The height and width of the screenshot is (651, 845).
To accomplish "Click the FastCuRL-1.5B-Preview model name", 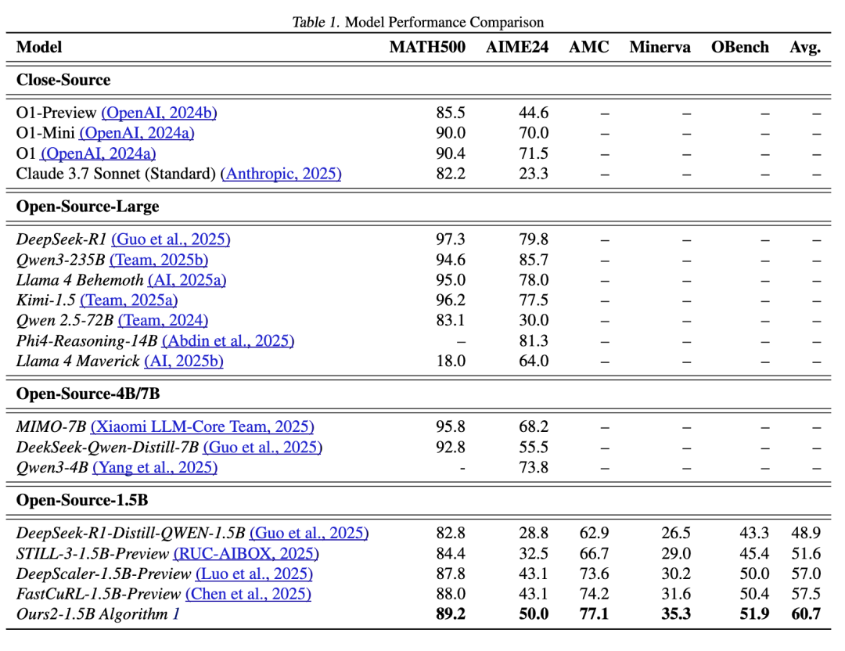I will coord(99,594).
